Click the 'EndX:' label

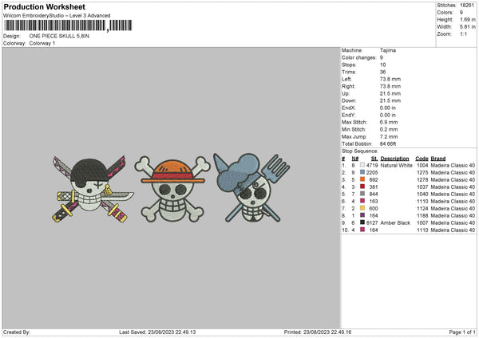(x=349, y=108)
